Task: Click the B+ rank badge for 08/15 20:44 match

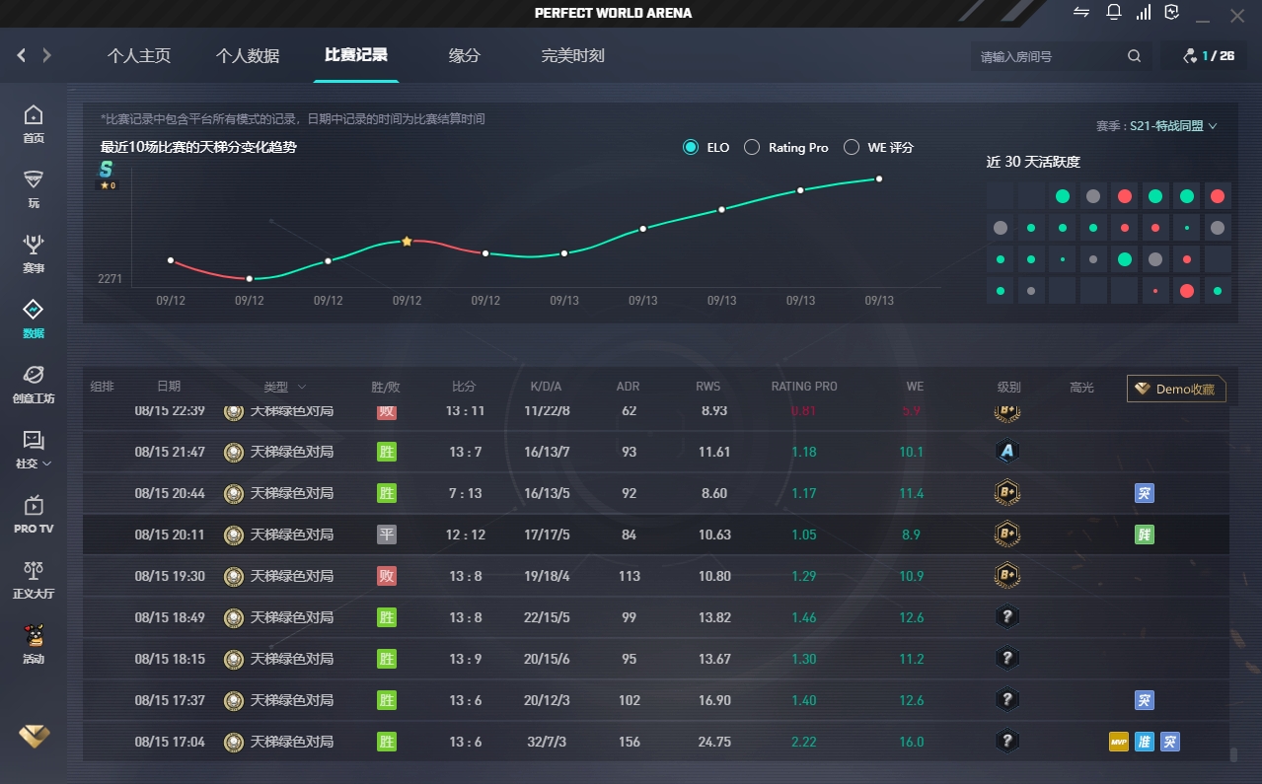Action: [1006, 493]
